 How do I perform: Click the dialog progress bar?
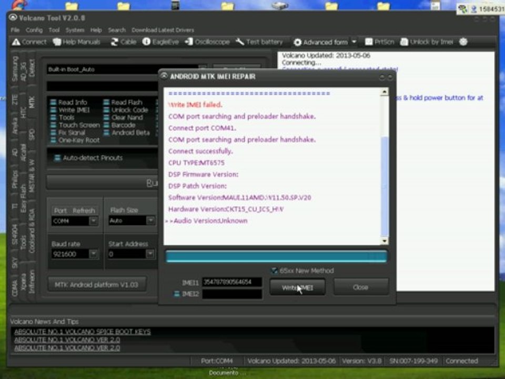click(x=276, y=256)
